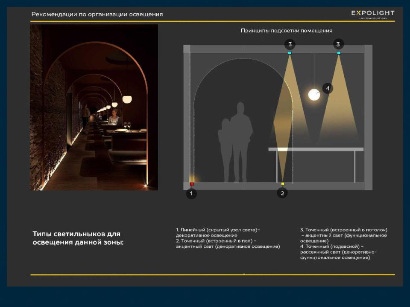Click the slide title 'Рекомендации по организации освещения'

coord(97,14)
